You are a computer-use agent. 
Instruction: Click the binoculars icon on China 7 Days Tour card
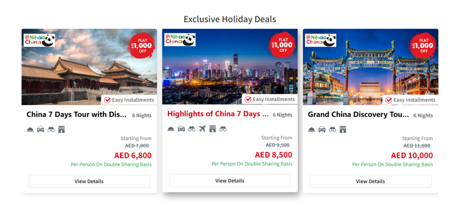51,129
